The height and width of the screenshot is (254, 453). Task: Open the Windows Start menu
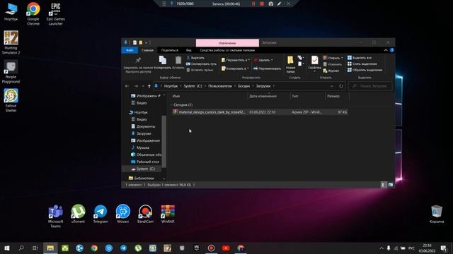(6, 248)
